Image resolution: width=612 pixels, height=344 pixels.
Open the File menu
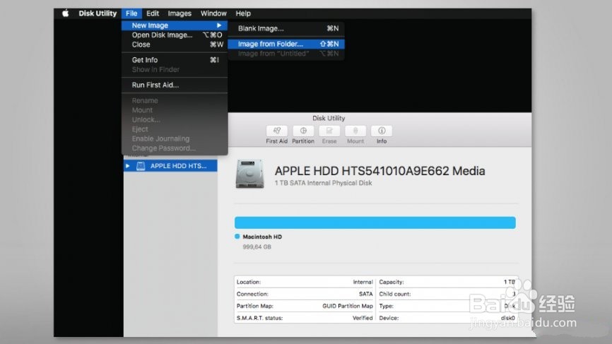[x=131, y=13]
